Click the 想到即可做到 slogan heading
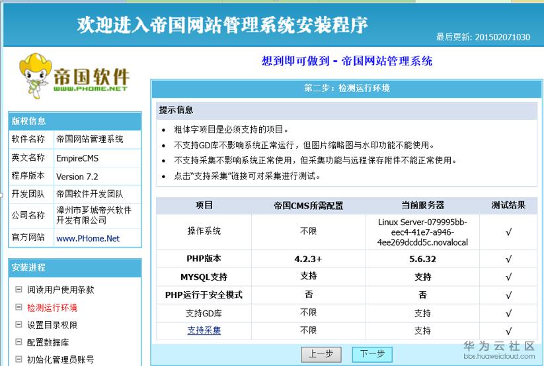This screenshot has width=544, height=366. (x=347, y=61)
